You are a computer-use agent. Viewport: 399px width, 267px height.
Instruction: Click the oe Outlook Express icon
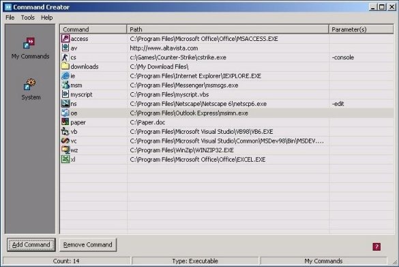click(x=65, y=113)
